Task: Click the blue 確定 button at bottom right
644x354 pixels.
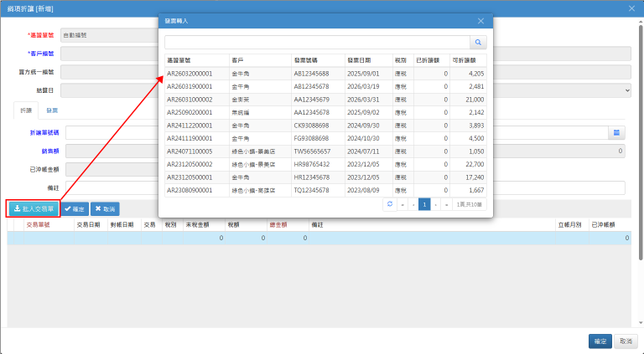Action: click(600, 341)
